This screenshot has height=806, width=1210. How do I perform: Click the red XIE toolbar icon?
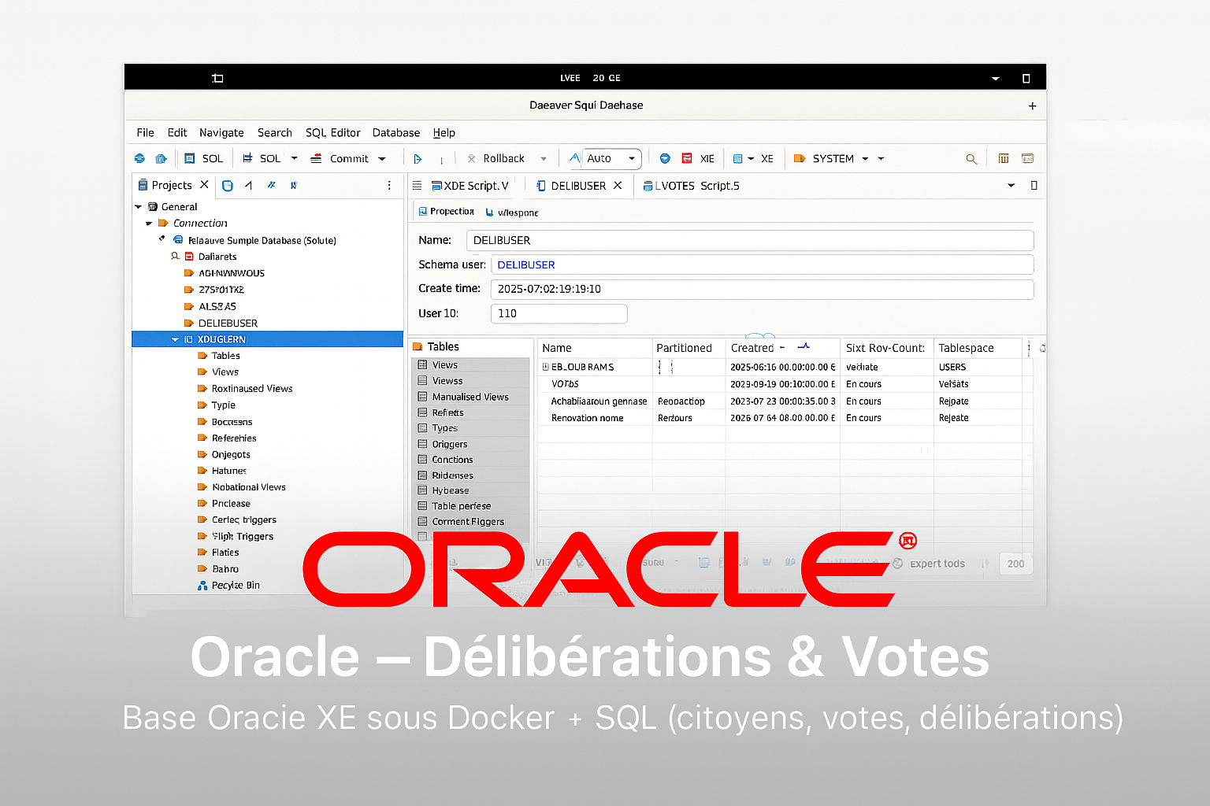click(687, 159)
